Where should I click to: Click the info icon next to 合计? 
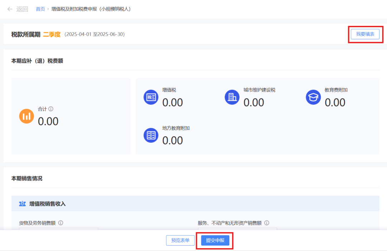pos(51,109)
